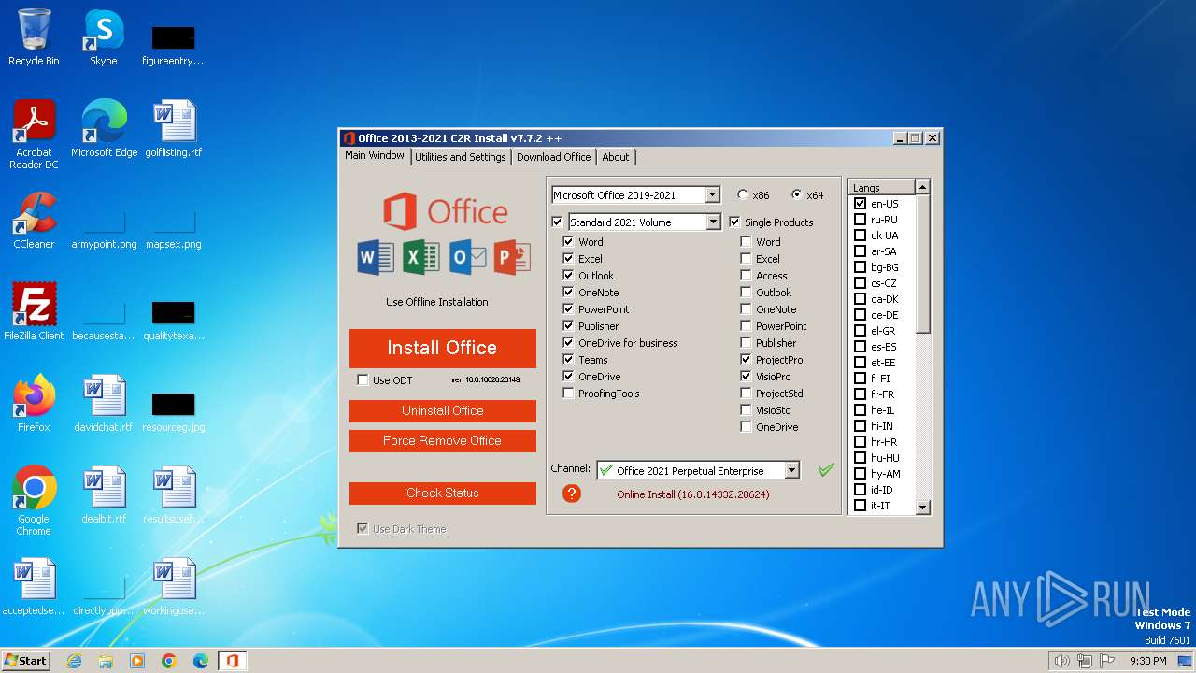Click the Langs scrollbar thumb
1196x673 pixels.
pos(923,264)
